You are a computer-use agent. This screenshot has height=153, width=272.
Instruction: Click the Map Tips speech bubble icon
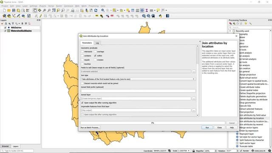click(158, 10)
